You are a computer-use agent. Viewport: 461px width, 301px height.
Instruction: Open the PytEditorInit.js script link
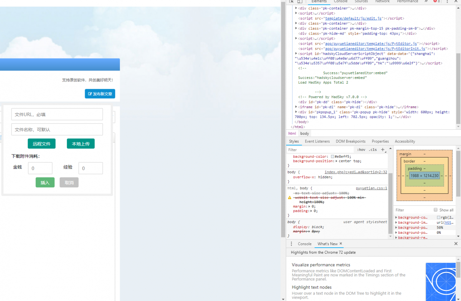coord(376,49)
